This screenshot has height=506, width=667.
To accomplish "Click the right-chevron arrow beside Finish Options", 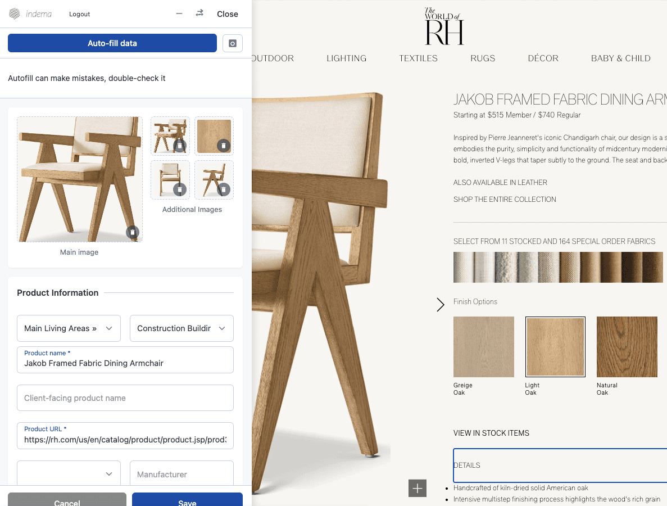I will (441, 304).
